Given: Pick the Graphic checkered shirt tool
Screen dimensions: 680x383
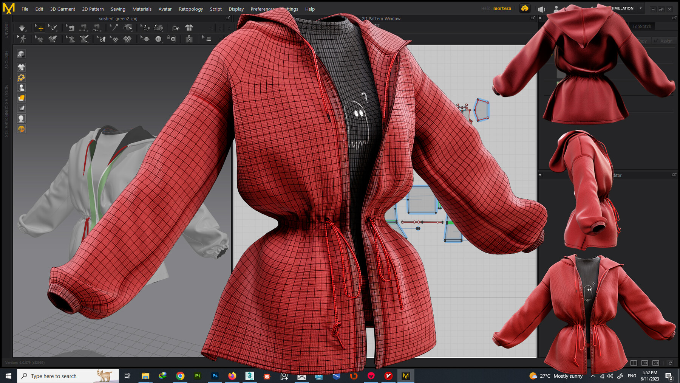Looking at the screenshot, I should (128, 39).
